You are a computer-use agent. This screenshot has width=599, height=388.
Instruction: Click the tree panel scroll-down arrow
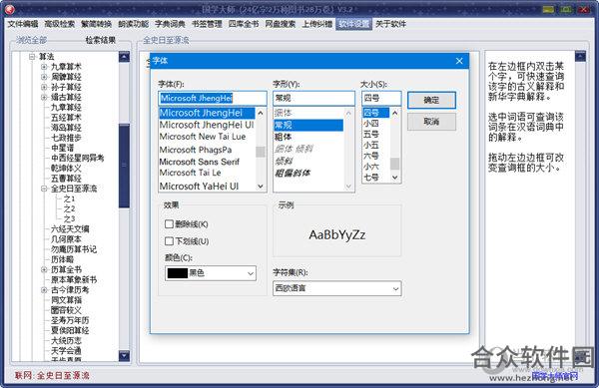pos(124,356)
